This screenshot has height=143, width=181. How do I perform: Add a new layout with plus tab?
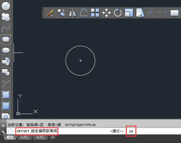pos(53,137)
